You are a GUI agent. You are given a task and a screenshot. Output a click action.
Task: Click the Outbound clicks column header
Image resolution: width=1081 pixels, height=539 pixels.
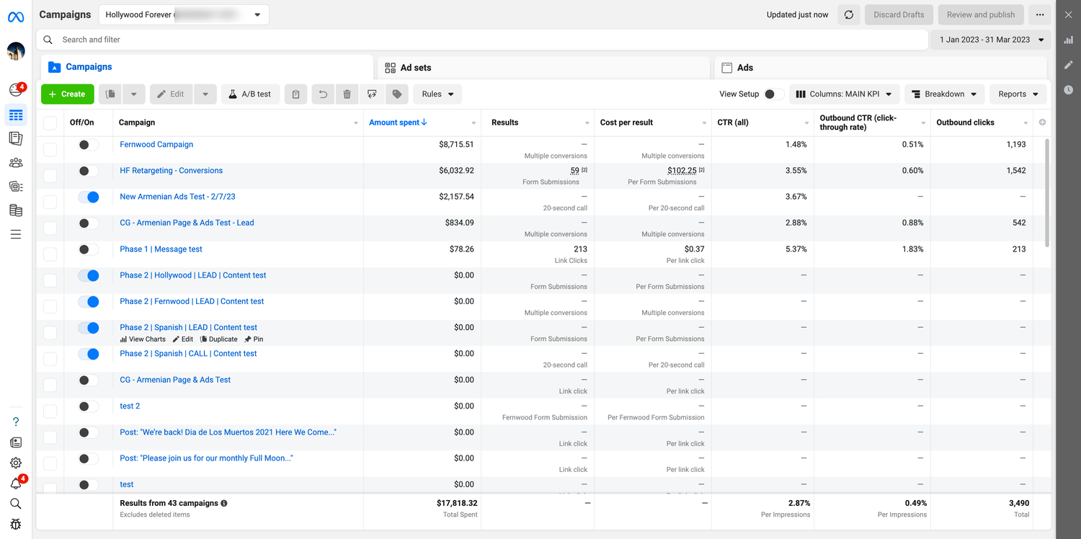[x=965, y=122]
